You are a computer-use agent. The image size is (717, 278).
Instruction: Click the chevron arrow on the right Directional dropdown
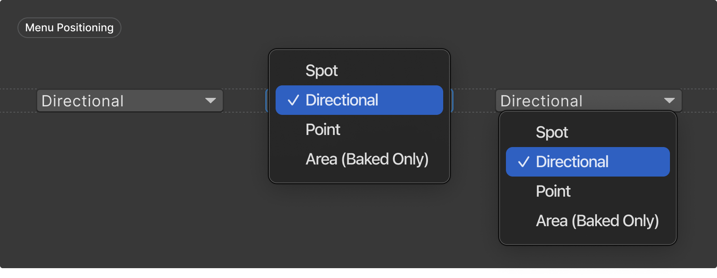(669, 101)
